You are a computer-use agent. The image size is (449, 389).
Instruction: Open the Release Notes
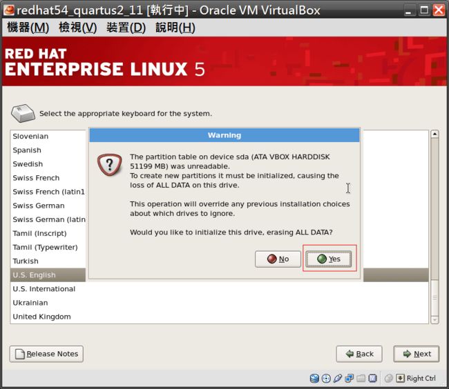tap(46, 354)
